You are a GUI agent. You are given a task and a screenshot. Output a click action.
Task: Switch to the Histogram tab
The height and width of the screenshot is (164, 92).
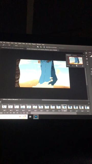(74, 55)
